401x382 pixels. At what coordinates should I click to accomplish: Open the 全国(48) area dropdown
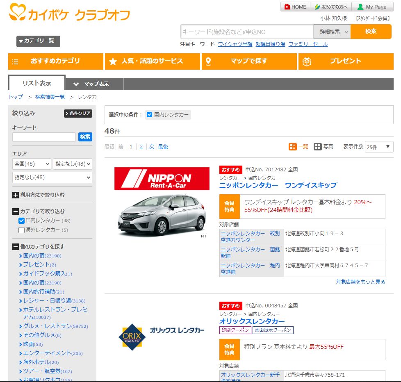32,164
